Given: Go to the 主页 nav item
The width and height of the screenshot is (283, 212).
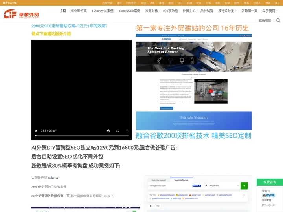Looking at the screenshot, I should click(x=63, y=11).
